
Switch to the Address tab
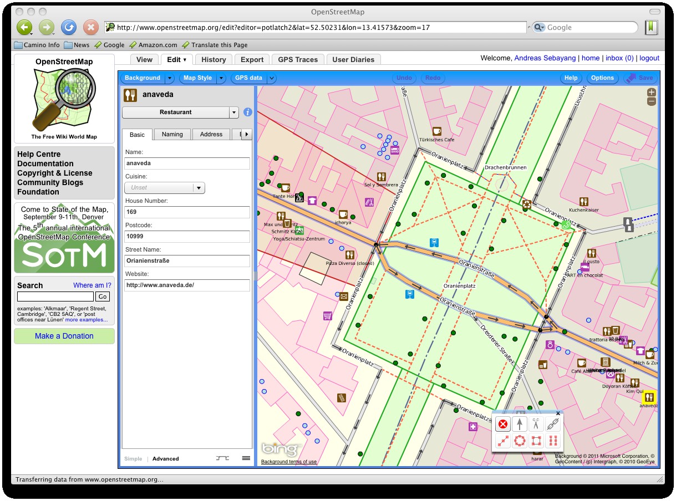(x=211, y=135)
